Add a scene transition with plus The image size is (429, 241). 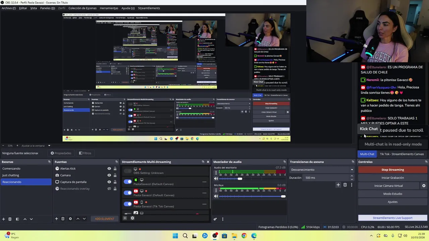(338, 185)
